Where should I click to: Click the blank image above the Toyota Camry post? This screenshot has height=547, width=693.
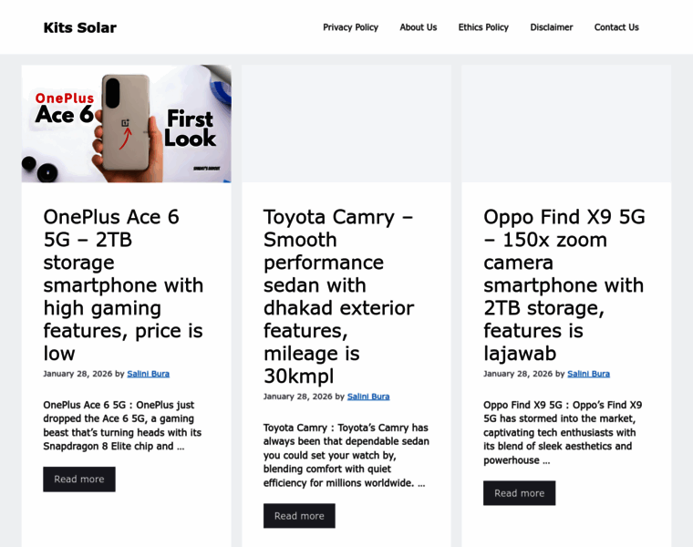coord(346,123)
